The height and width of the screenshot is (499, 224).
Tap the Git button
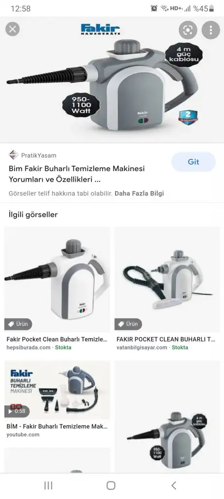coord(193,162)
